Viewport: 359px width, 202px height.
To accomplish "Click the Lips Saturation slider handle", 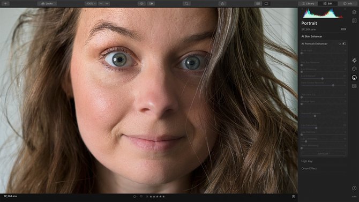I will tap(316, 128).
